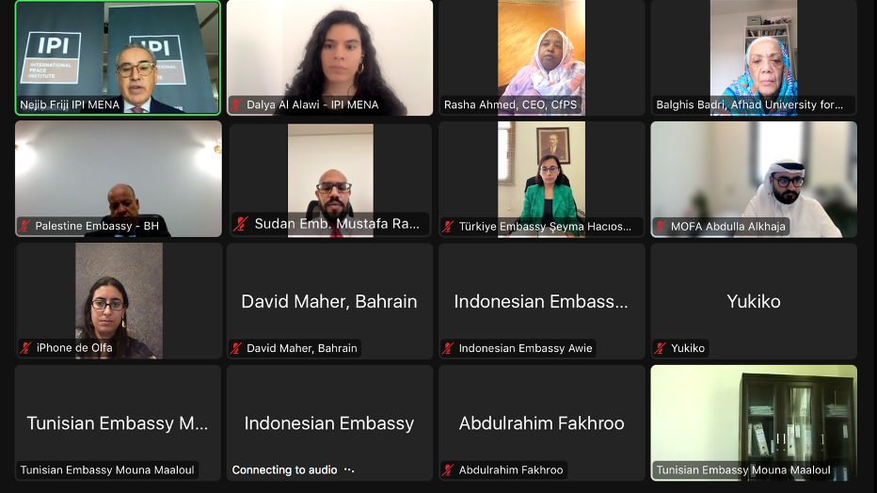Image resolution: width=877 pixels, height=493 pixels.
Task: Click the Abdulrahim Fakhroo large name text
Action: [541, 423]
